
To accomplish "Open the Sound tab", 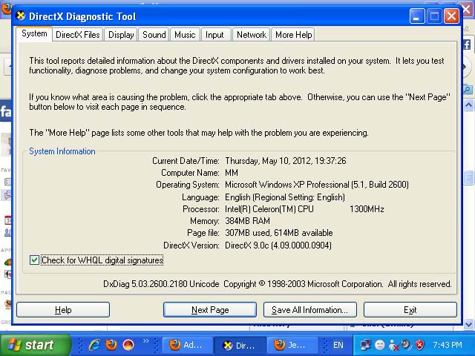I will click(154, 35).
